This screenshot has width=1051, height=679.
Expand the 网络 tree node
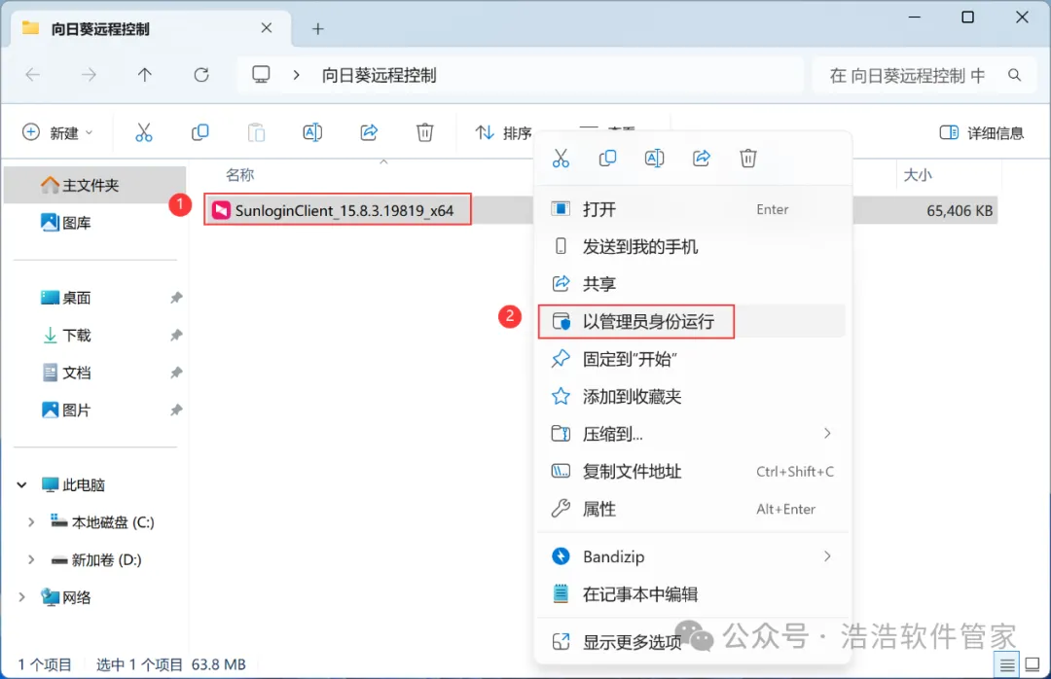[21, 597]
